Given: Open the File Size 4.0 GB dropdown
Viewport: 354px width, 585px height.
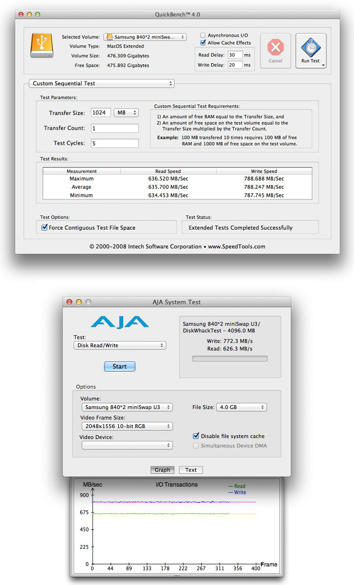Looking at the screenshot, I should (241, 407).
